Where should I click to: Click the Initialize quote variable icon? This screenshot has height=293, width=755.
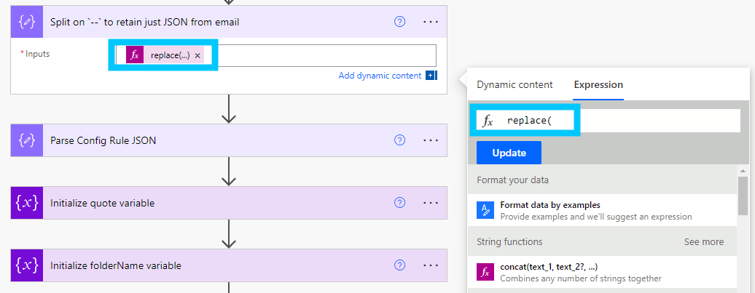tap(26, 203)
